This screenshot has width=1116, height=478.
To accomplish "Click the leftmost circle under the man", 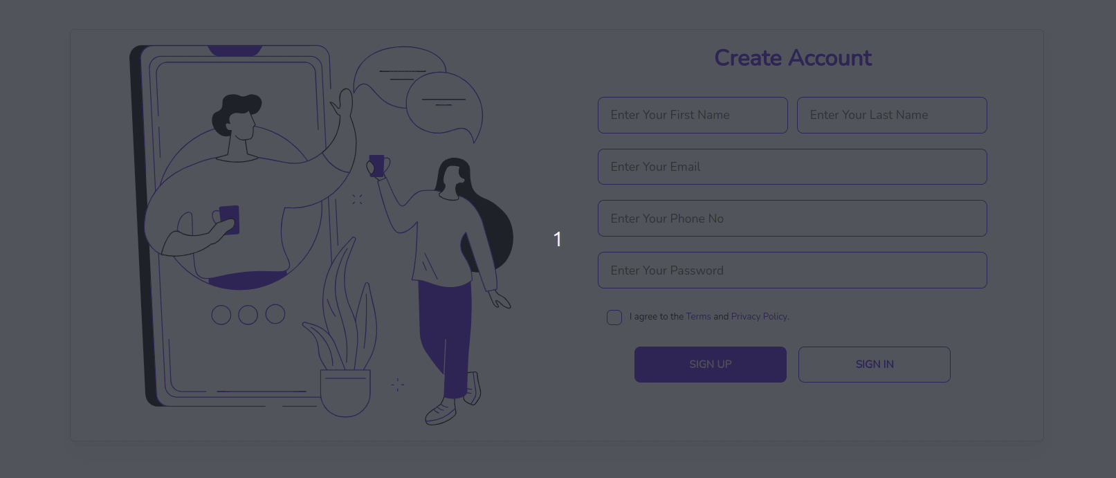I will (x=221, y=315).
